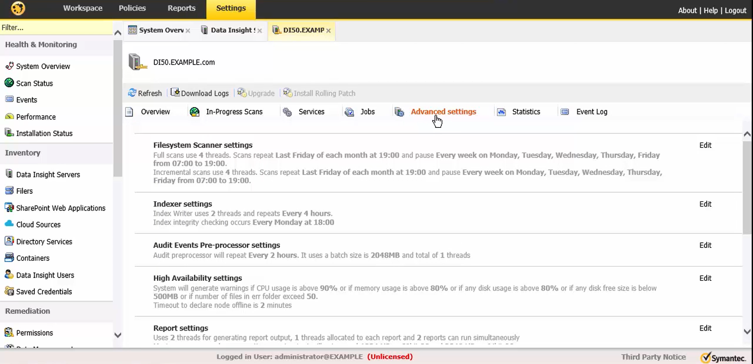The image size is (753, 364).
Task: Click the Performance gauge icon
Action: (9, 116)
